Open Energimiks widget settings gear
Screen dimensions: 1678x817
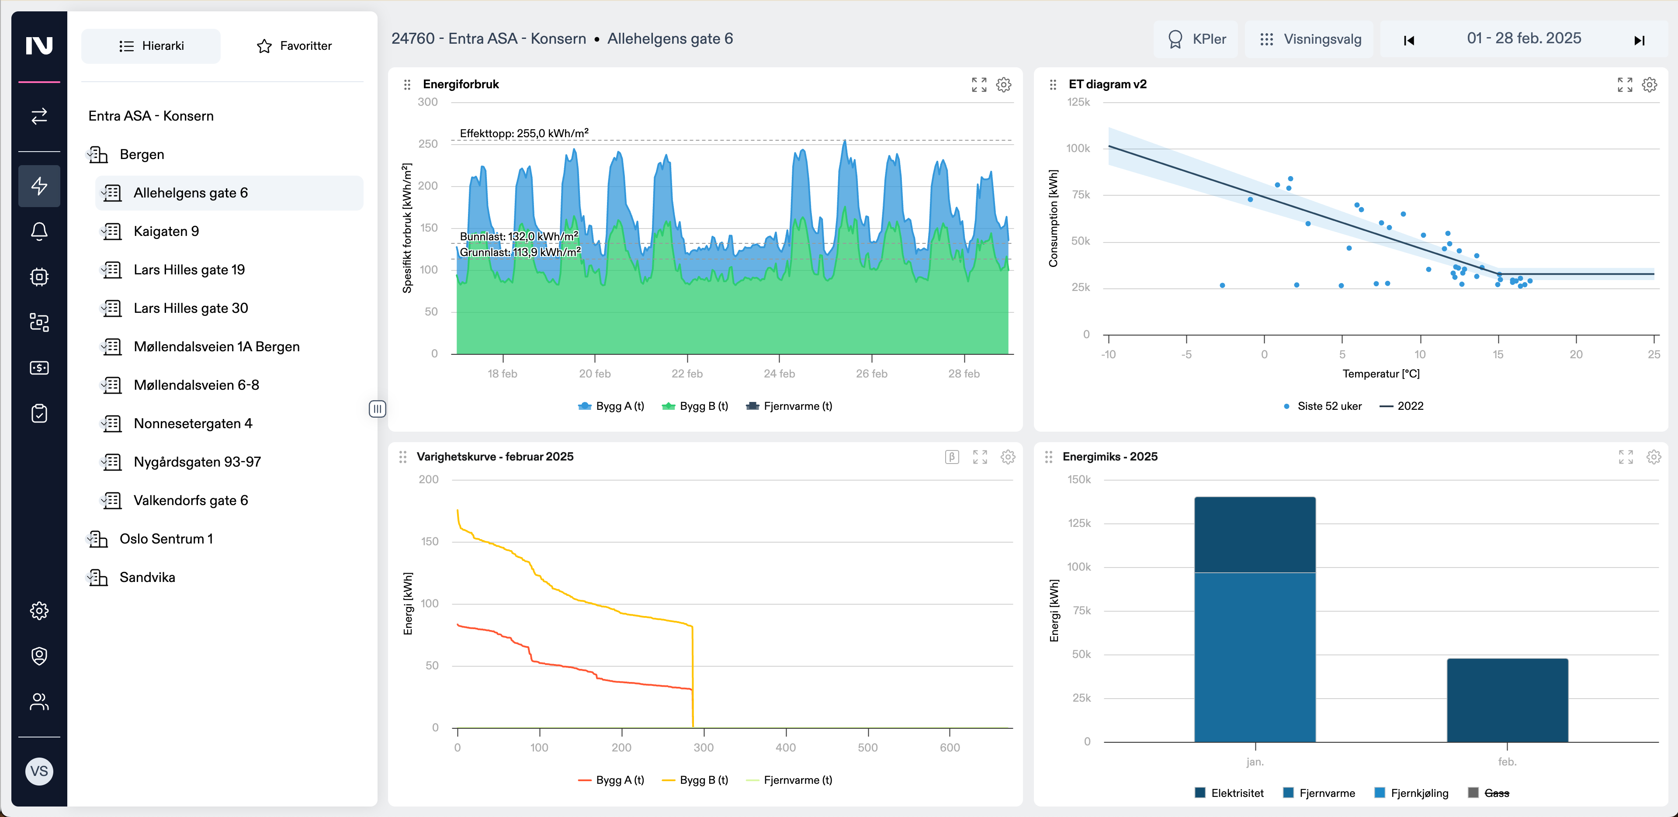tap(1653, 457)
